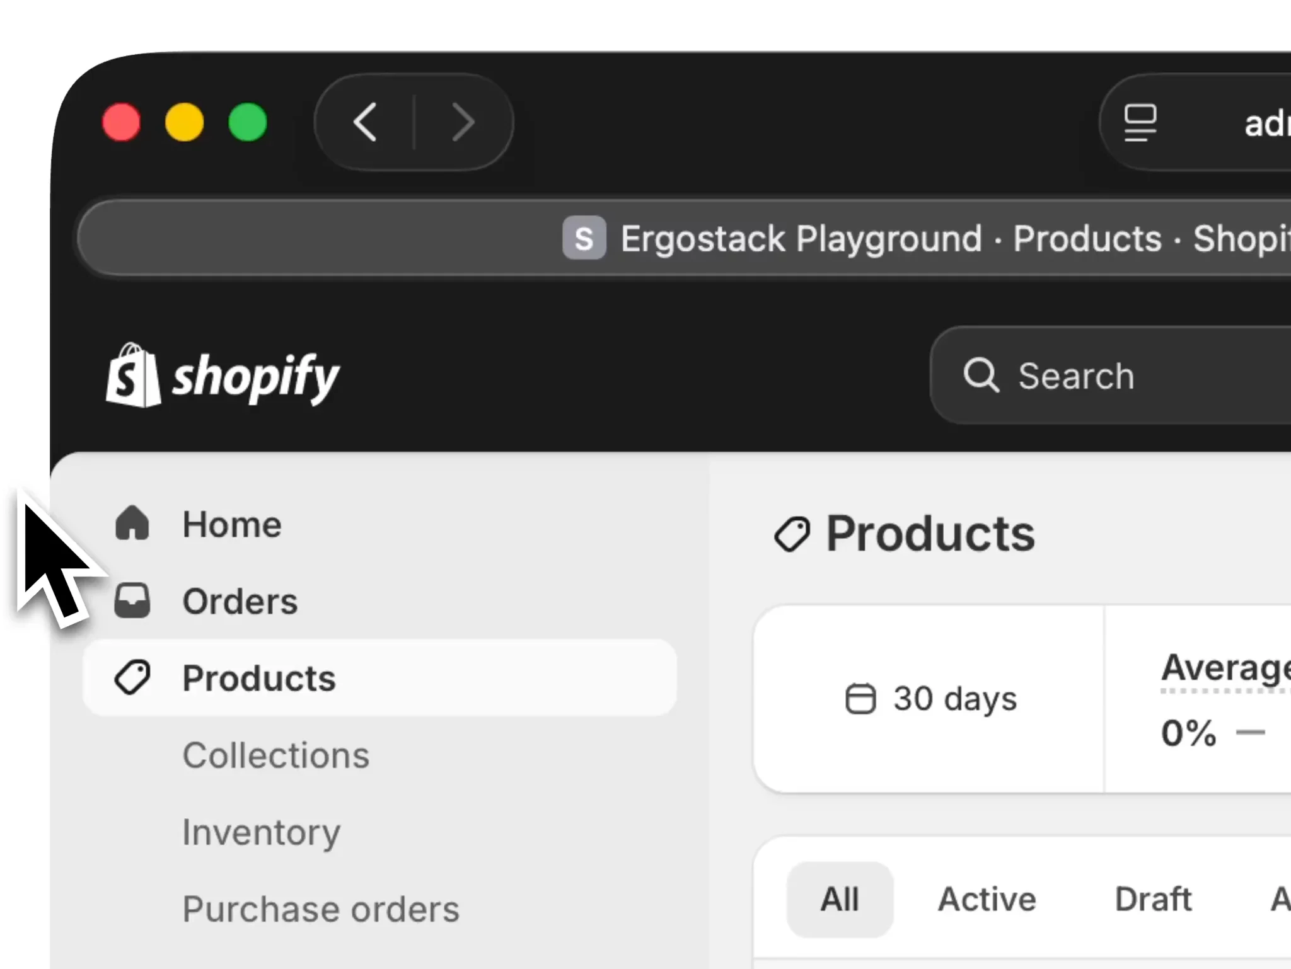The height and width of the screenshot is (969, 1291).
Task: Navigate to Orders in the sidebar
Action: (x=240, y=601)
